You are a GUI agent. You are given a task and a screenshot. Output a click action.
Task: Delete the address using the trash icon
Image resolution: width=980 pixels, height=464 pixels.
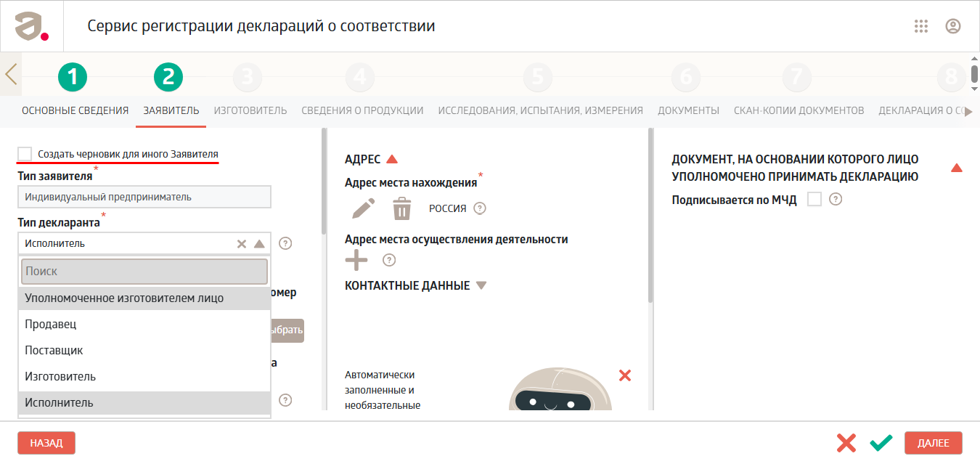[402, 208]
